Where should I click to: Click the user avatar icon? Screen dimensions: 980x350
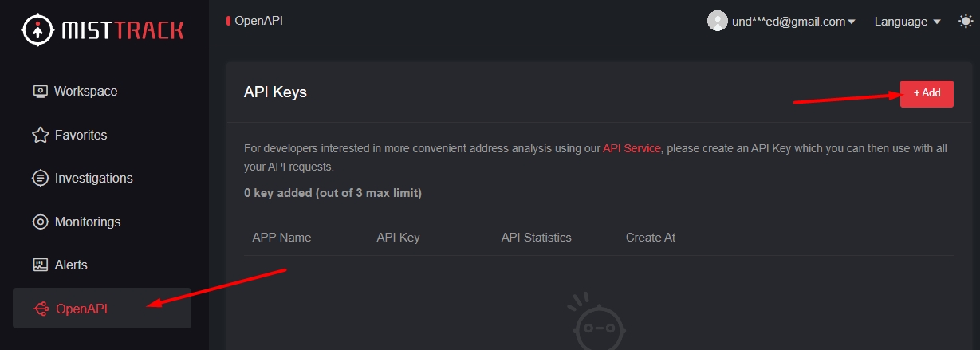coord(717,22)
